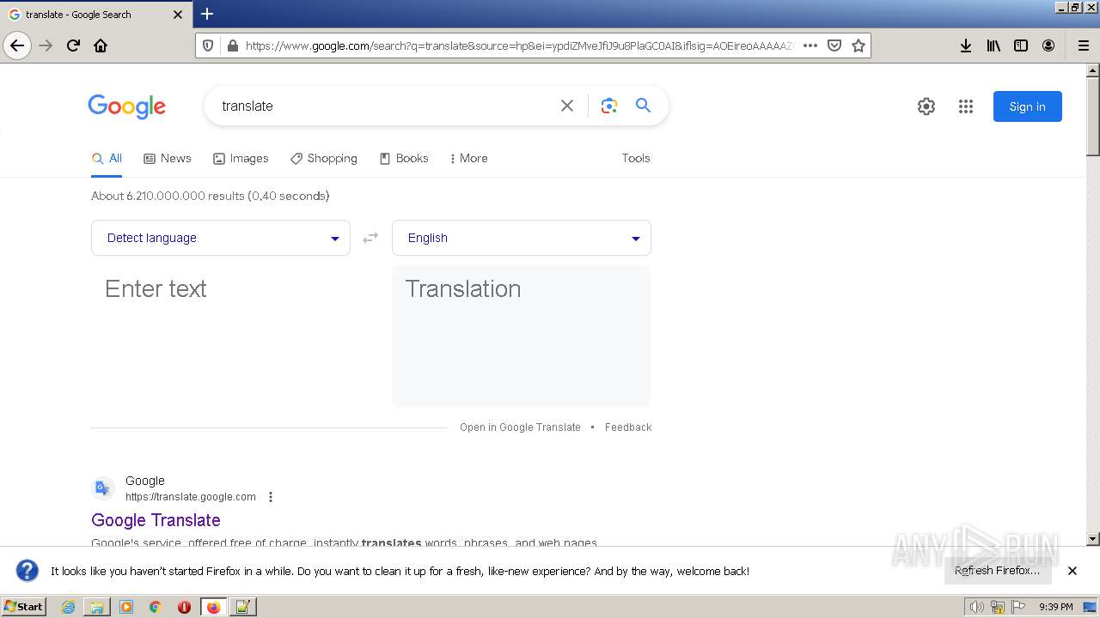Image resolution: width=1100 pixels, height=618 pixels.
Task: Click the Firefox back arrow button
Action: coord(17,45)
